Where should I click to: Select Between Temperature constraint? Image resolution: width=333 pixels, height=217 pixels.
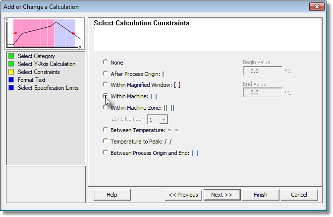point(106,130)
